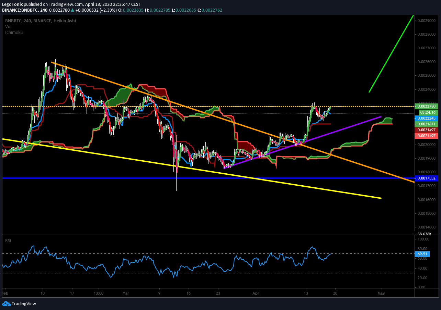Click the RSI pane label
This screenshot has height=310, width=441.
[x=8, y=241]
